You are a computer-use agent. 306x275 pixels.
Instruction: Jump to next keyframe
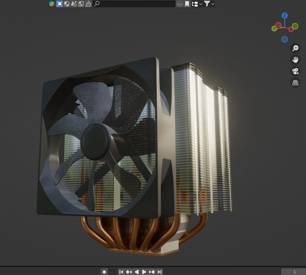[152, 272]
